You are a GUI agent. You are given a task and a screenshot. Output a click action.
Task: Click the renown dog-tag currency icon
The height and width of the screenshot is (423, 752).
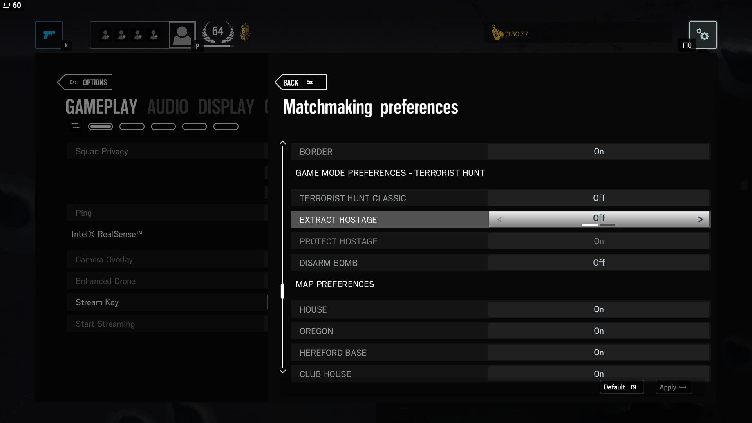[497, 34]
